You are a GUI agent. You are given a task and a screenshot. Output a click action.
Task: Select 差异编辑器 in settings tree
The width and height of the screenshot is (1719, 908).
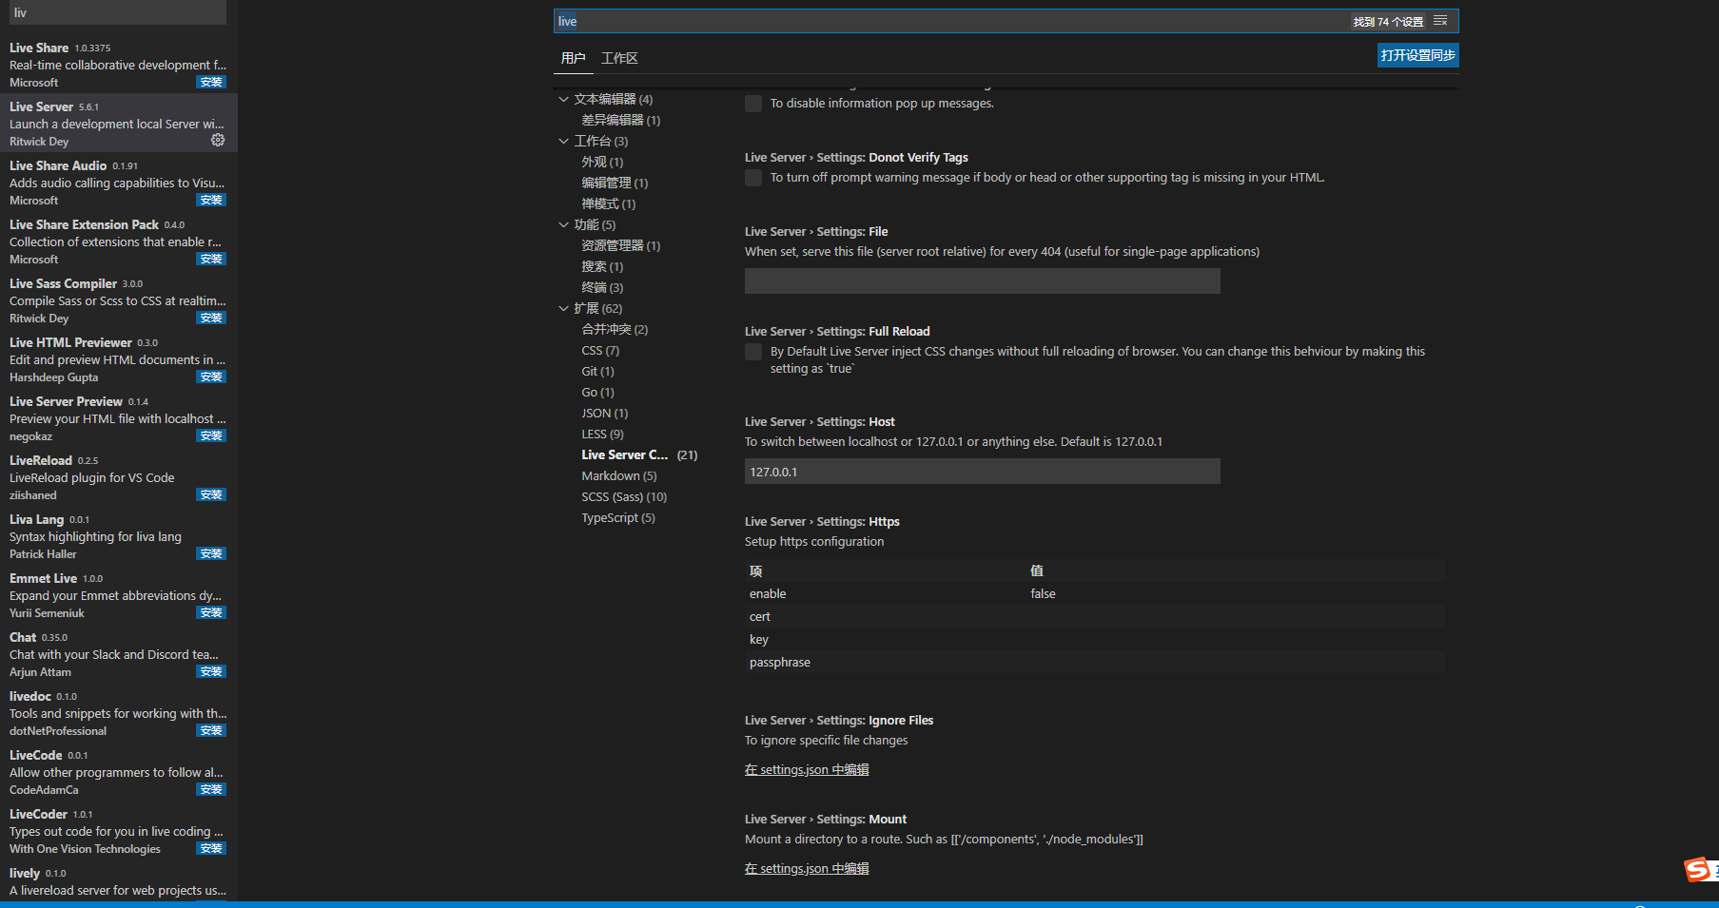620,120
